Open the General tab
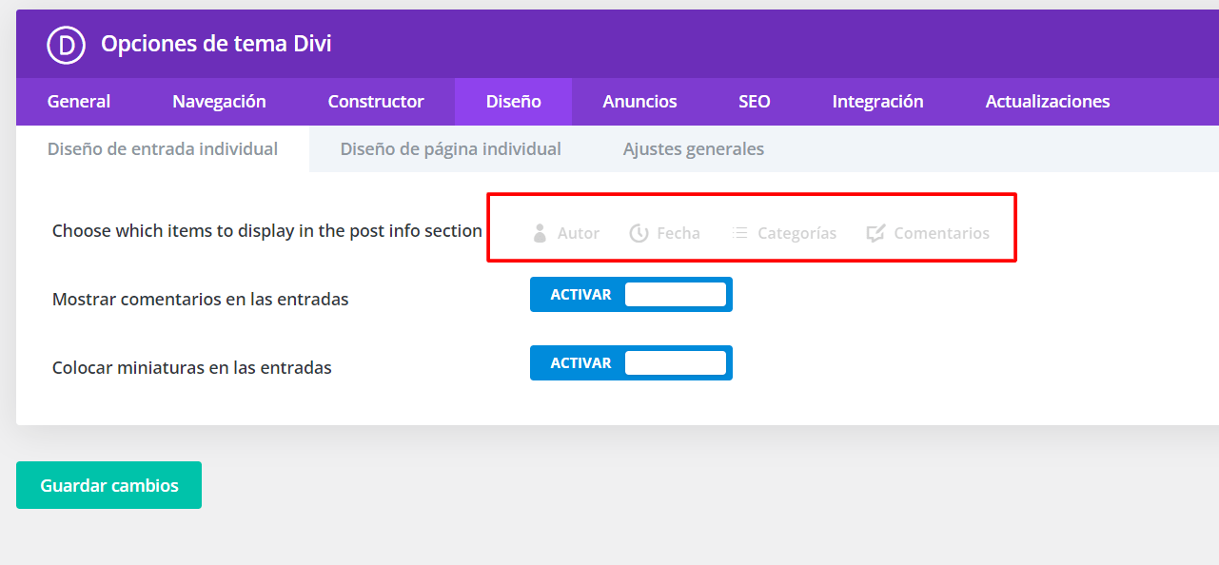Screen dimensions: 1219x565 [79, 102]
